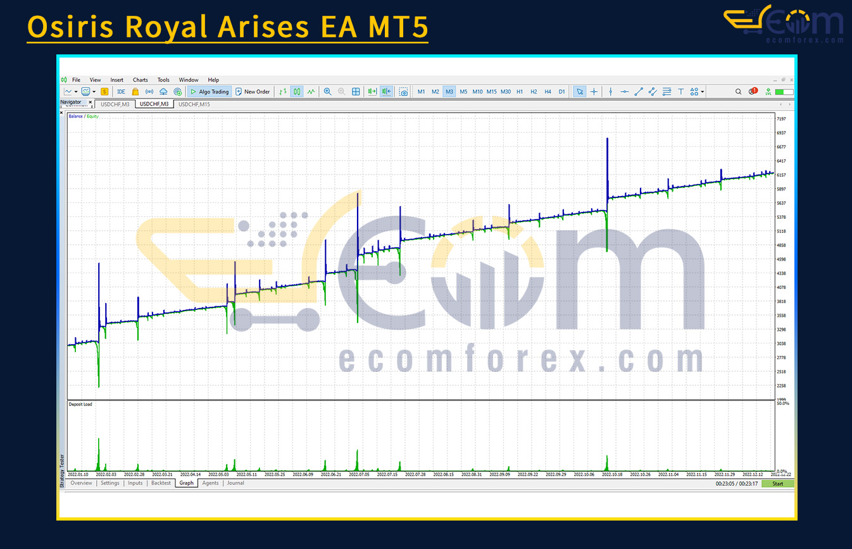Select the cursor arrow tool
The width and height of the screenshot is (852, 549).
580,92
